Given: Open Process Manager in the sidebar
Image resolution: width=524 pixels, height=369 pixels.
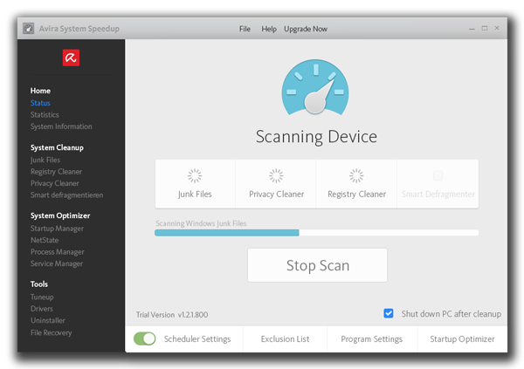Looking at the screenshot, I should pyautogui.click(x=57, y=252).
